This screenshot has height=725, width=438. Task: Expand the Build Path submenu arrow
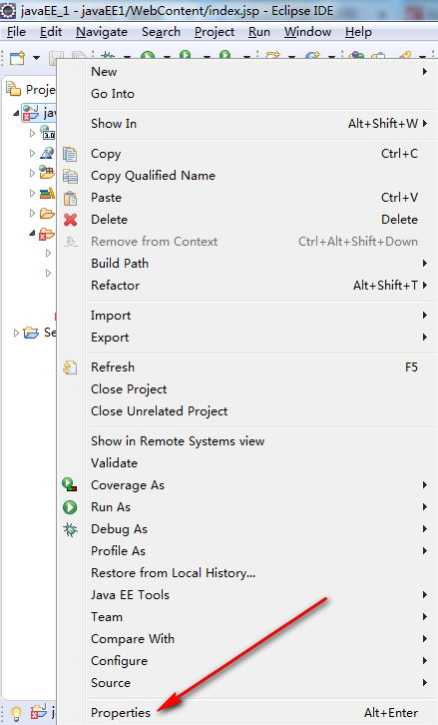[425, 264]
